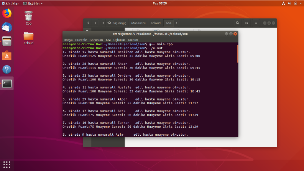
Task: Select the son path segment in Files
Action: tap(168, 23)
